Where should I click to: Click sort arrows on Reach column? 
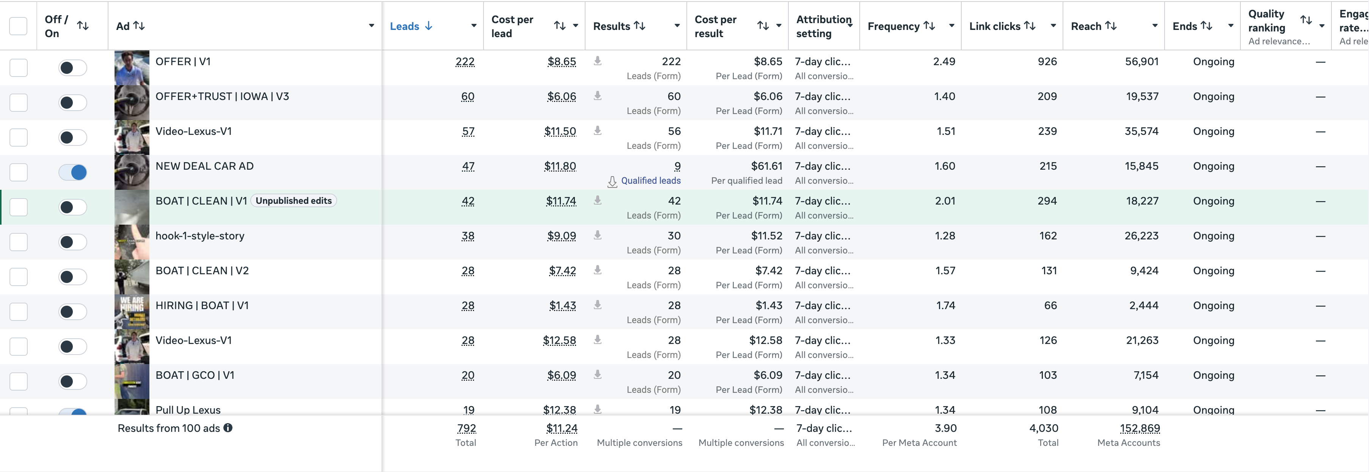(1111, 26)
